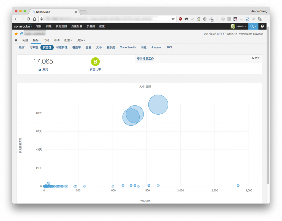Viewport: 282px width, 221px height.
Task: Select the 所有 metrics domain
Action: (22, 47)
